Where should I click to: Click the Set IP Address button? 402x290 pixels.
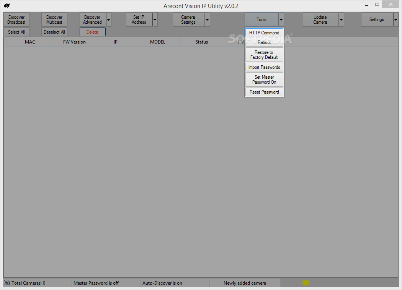(139, 19)
